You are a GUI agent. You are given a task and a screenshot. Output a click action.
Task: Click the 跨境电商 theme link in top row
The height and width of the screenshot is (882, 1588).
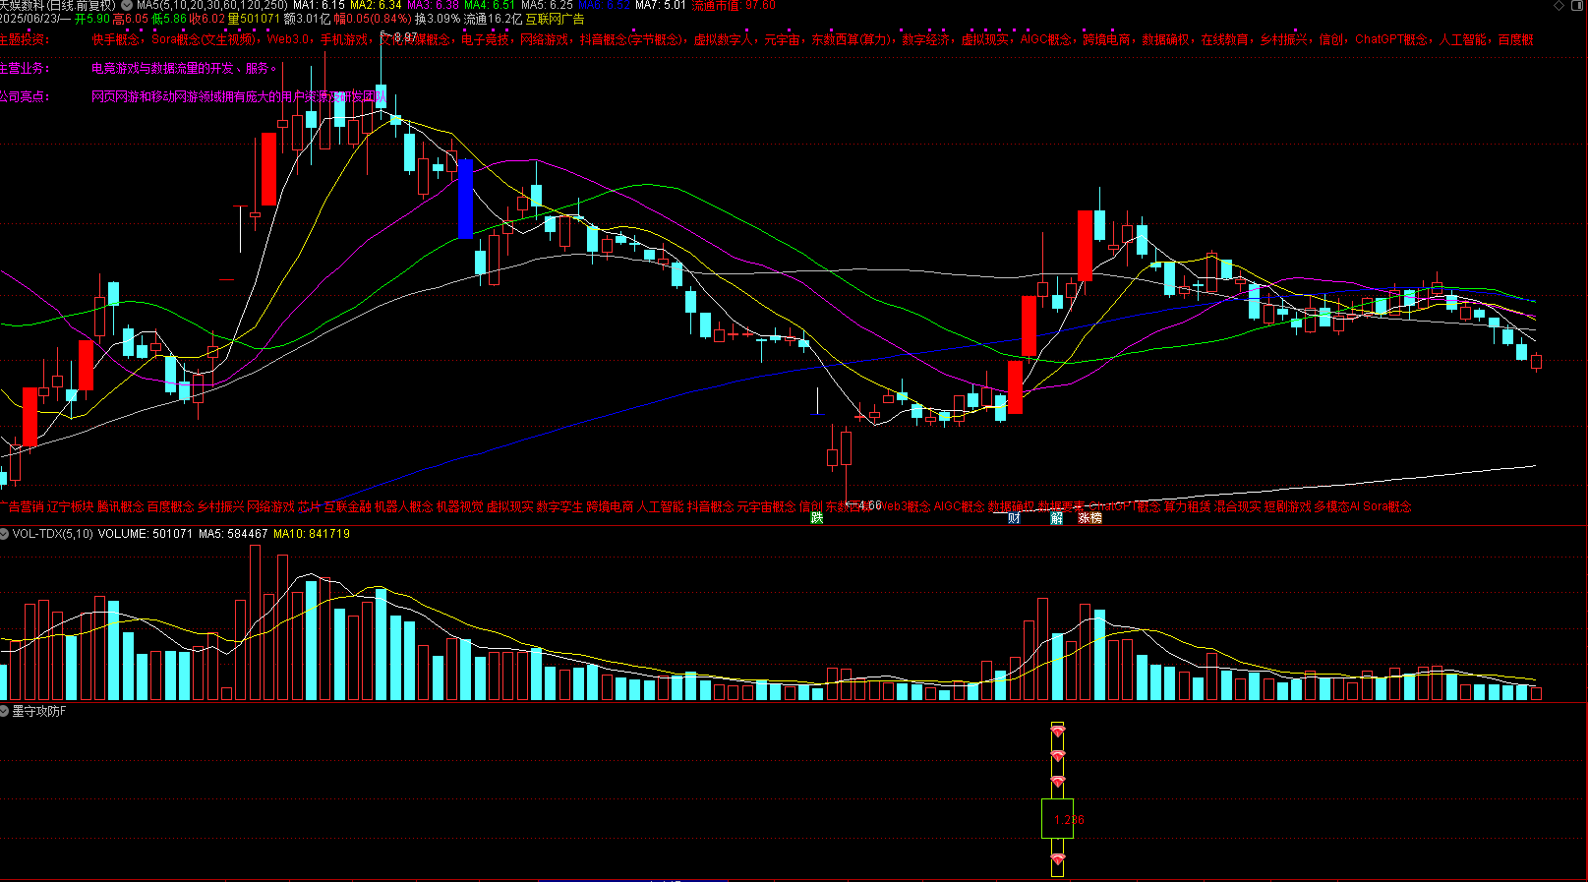point(1106,40)
